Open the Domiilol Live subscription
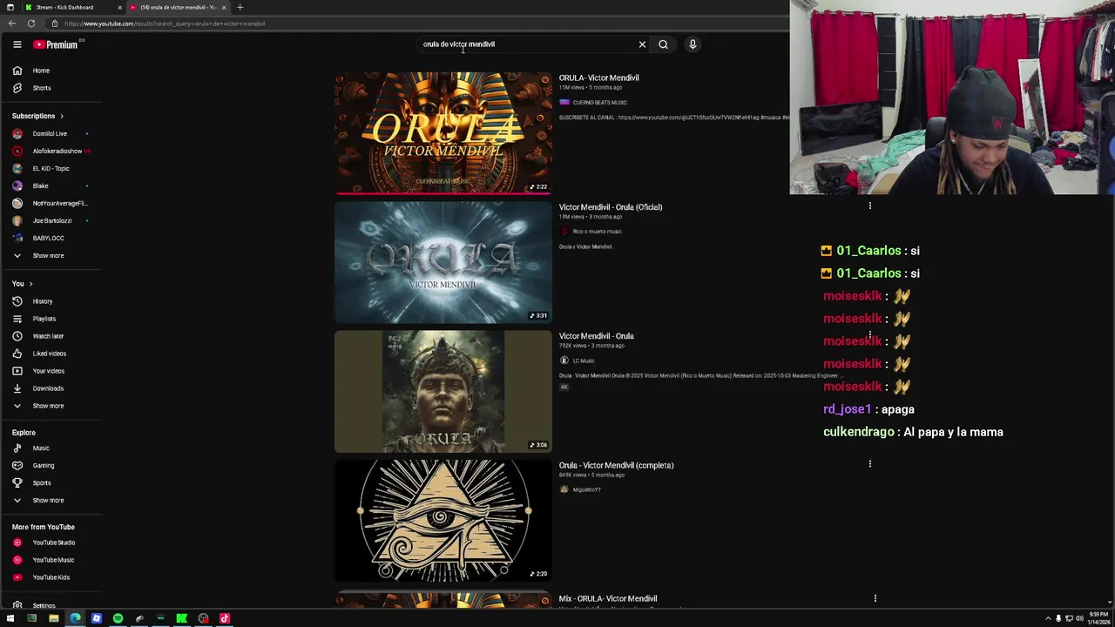1115x627 pixels. pyautogui.click(x=51, y=133)
